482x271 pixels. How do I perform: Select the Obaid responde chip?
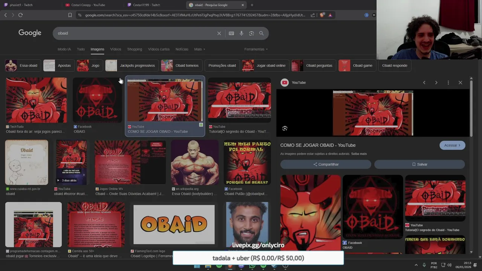(x=395, y=65)
